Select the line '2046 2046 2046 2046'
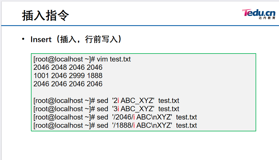This screenshot has height=160, width=279. pos(68,84)
